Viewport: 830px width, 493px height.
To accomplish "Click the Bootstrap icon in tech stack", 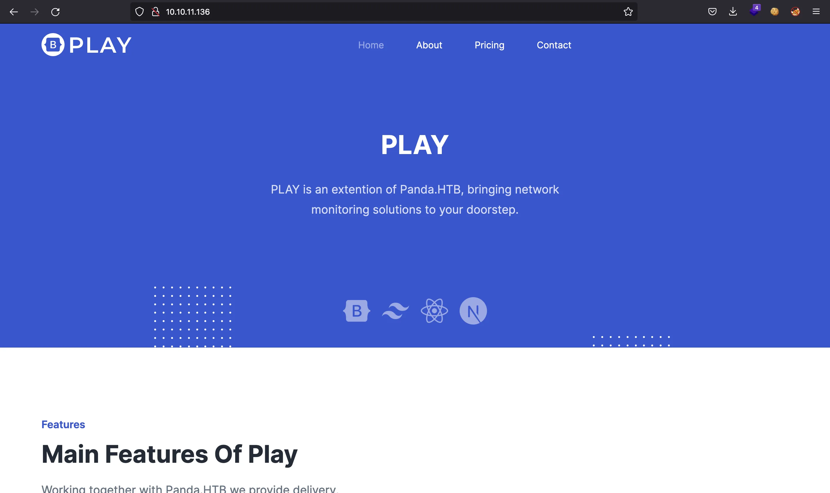I will [x=357, y=311].
